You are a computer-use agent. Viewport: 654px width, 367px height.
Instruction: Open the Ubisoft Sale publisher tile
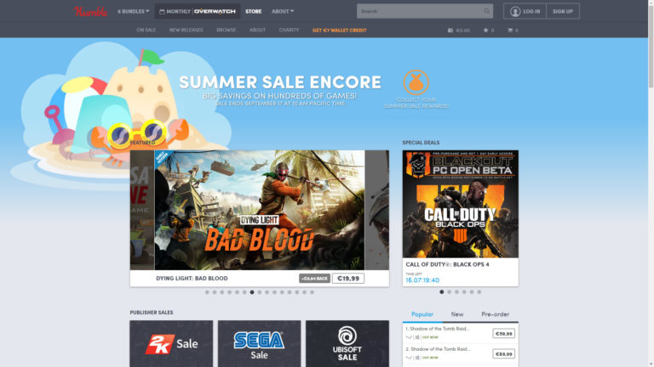coord(347,344)
